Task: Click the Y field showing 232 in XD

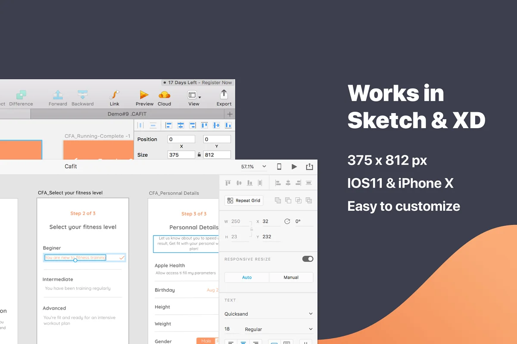Action: [271, 237]
